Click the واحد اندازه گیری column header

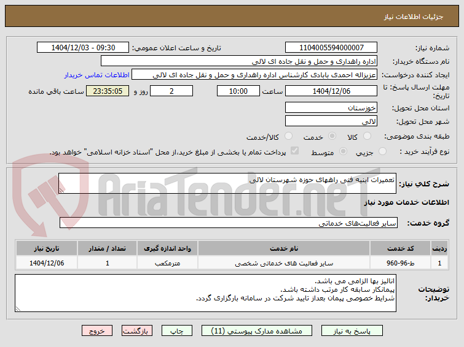[167, 248]
